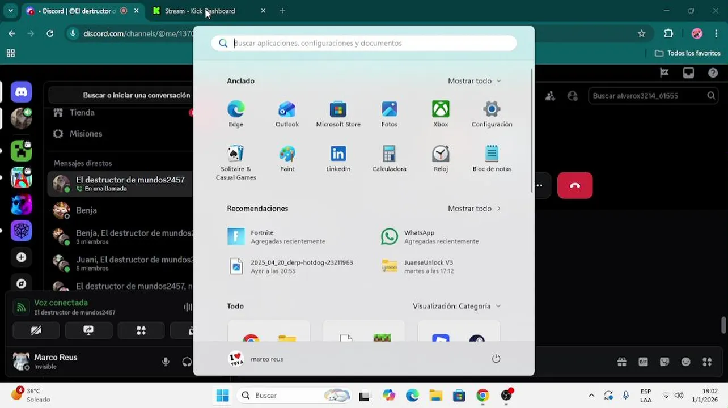Open Chrome extensions puzzle icon
Image resolution: width=728 pixels, height=408 pixels.
pos(668,33)
